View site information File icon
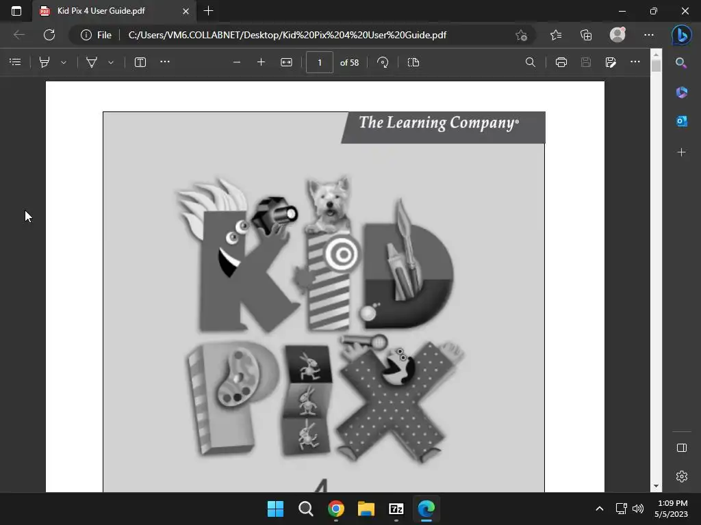701x525 pixels. coord(96,35)
